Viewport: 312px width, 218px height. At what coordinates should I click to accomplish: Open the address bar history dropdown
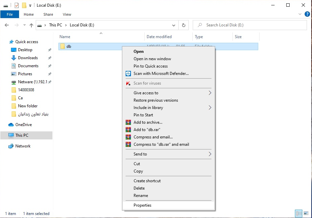pos(174,25)
